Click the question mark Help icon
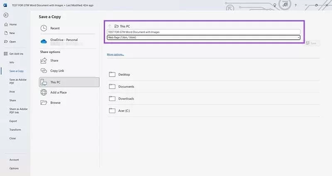 tap(295, 5)
